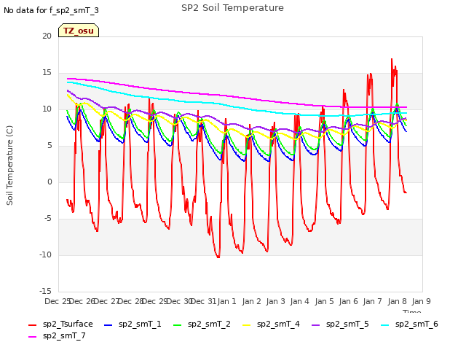Toggle the sp2_smT_7 legend entry
Image resolution: width=466 pixels, height=350 pixels.
pos(57,336)
